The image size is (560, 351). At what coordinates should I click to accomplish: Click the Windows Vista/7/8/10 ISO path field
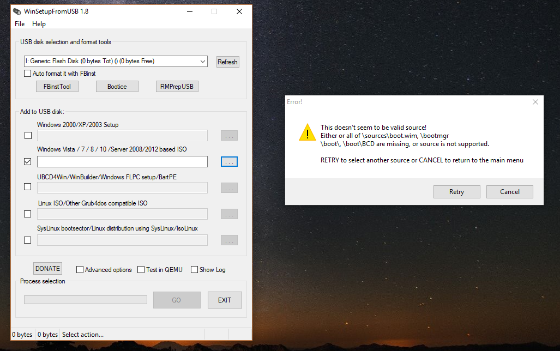coord(122,161)
